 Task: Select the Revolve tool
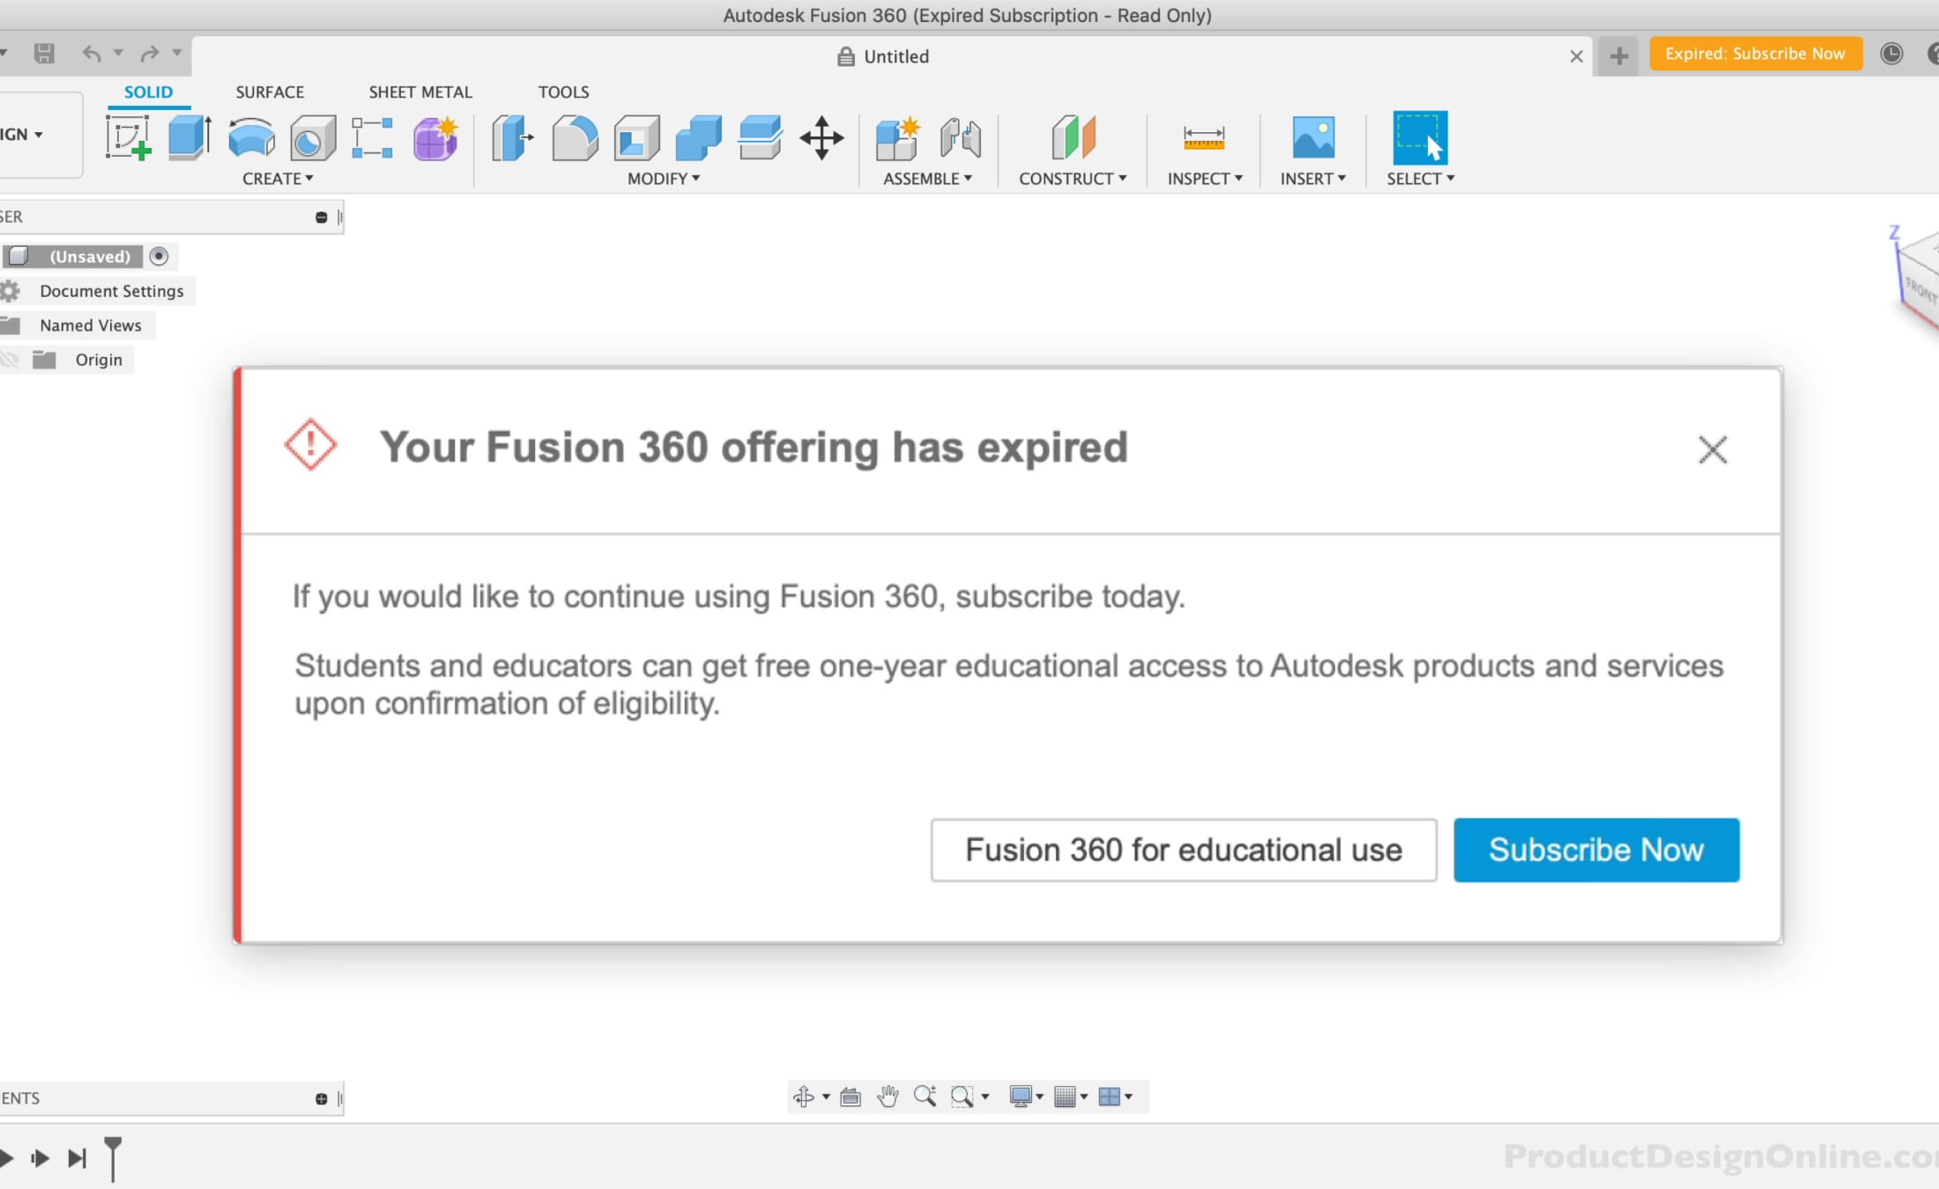pyautogui.click(x=251, y=138)
